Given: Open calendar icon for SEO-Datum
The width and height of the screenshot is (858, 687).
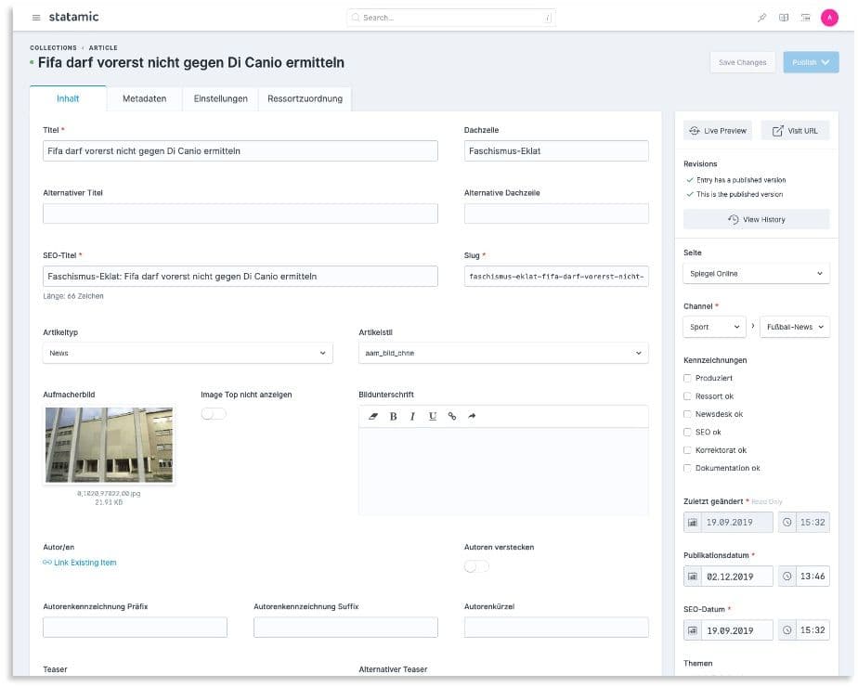Looking at the screenshot, I should click(692, 630).
